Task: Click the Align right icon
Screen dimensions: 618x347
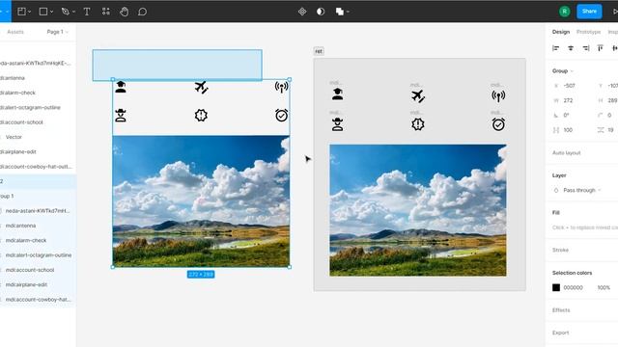Action: point(586,48)
